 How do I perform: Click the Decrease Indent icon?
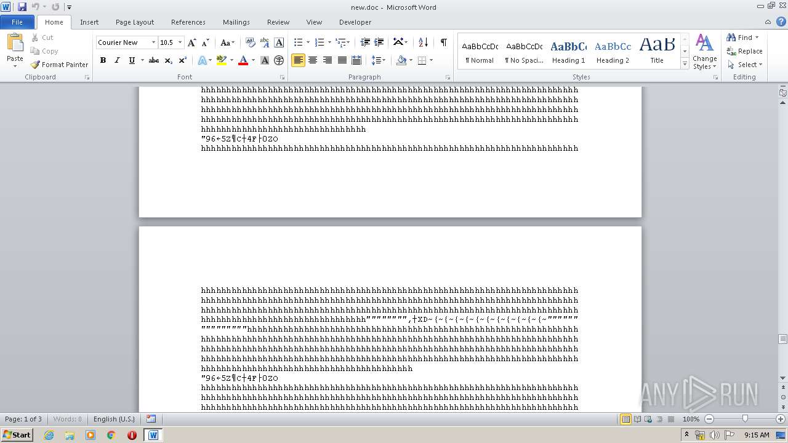[x=365, y=42]
